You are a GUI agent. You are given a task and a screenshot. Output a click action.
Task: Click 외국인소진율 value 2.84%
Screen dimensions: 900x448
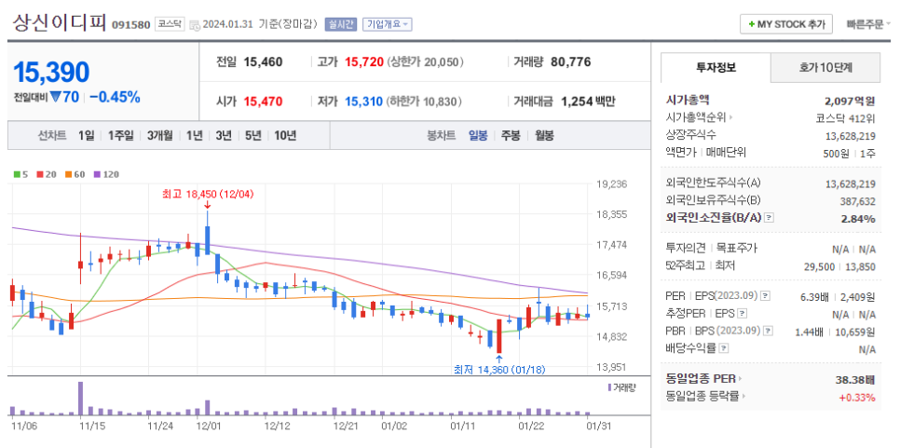[859, 219]
